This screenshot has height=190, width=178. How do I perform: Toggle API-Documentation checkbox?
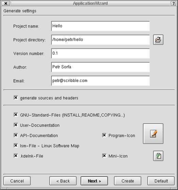point(16,135)
